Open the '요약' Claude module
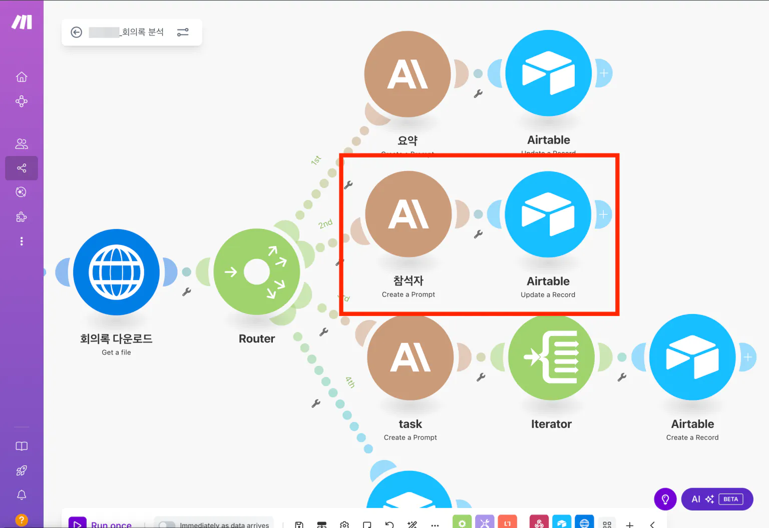769x528 pixels. coord(408,74)
